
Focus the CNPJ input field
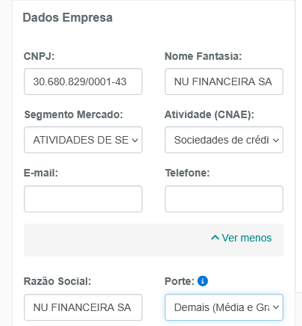click(x=83, y=81)
